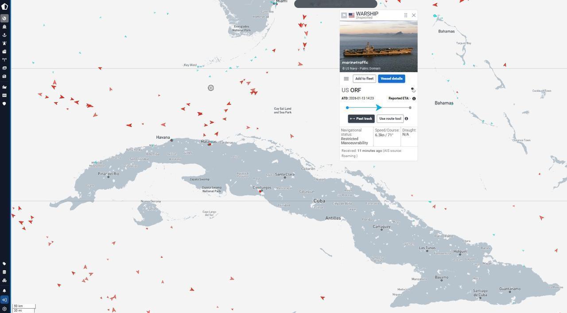Open the shield icon in sidebar
This screenshot has height=313, width=567.
[4, 104]
